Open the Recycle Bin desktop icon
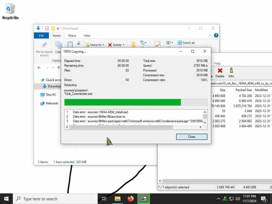This screenshot has width=272, height=204. pyautogui.click(x=10, y=11)
